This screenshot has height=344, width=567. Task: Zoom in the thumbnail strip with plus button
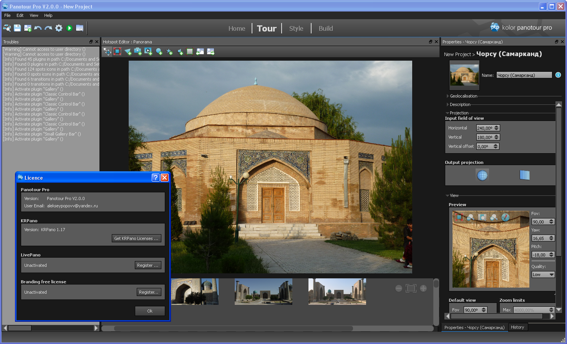[423, 288]
